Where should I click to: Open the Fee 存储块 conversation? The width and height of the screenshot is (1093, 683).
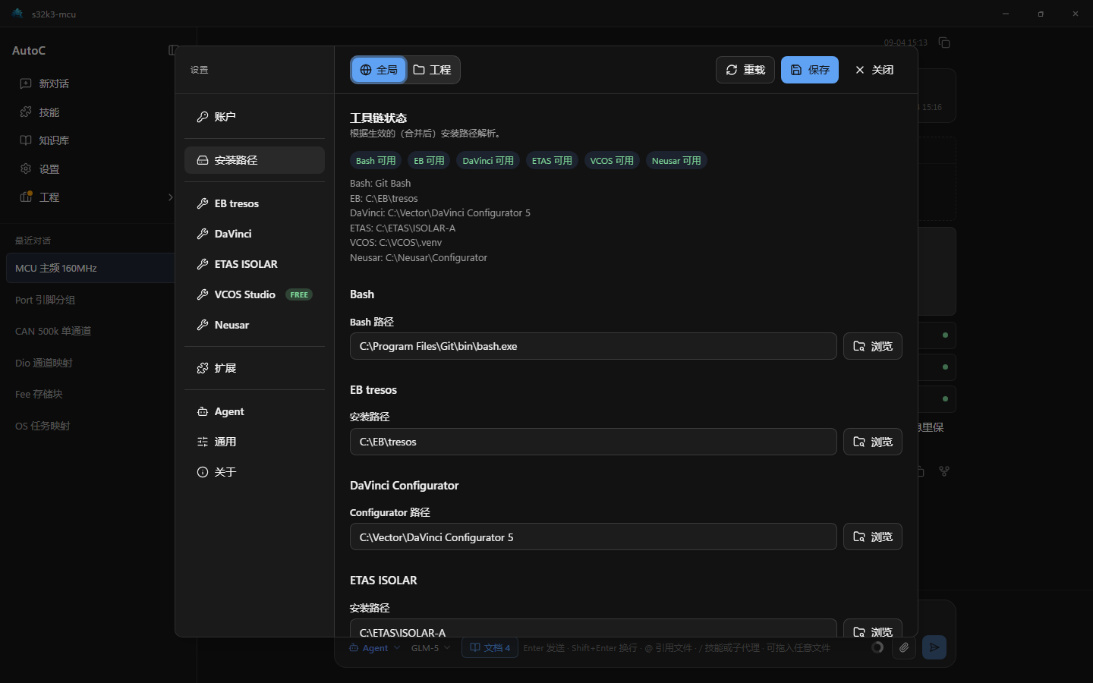pyautogui.click(x=90, y=394)
